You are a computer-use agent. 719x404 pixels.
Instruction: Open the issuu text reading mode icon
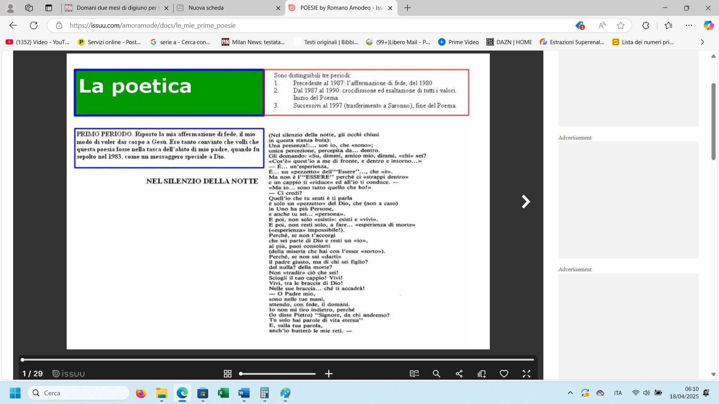pos(414,374)
